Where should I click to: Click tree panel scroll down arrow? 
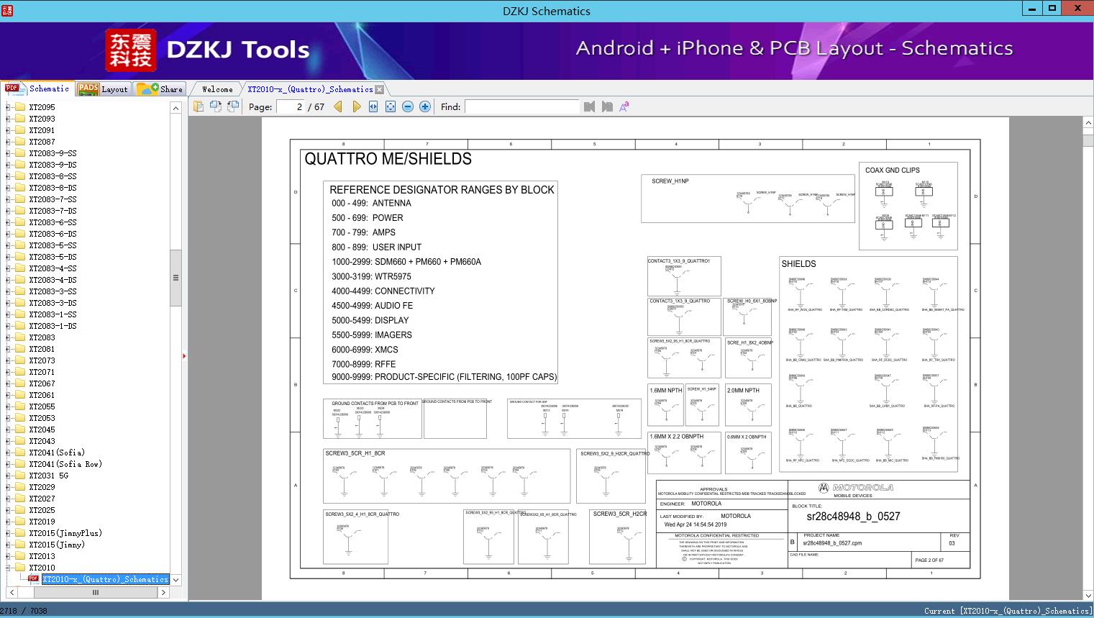pyautogui.click(x=176, y=580)
